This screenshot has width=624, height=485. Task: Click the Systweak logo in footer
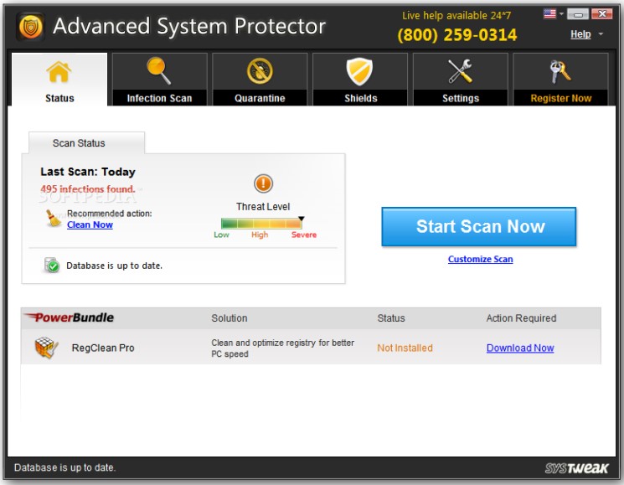[x=576, y=468]
